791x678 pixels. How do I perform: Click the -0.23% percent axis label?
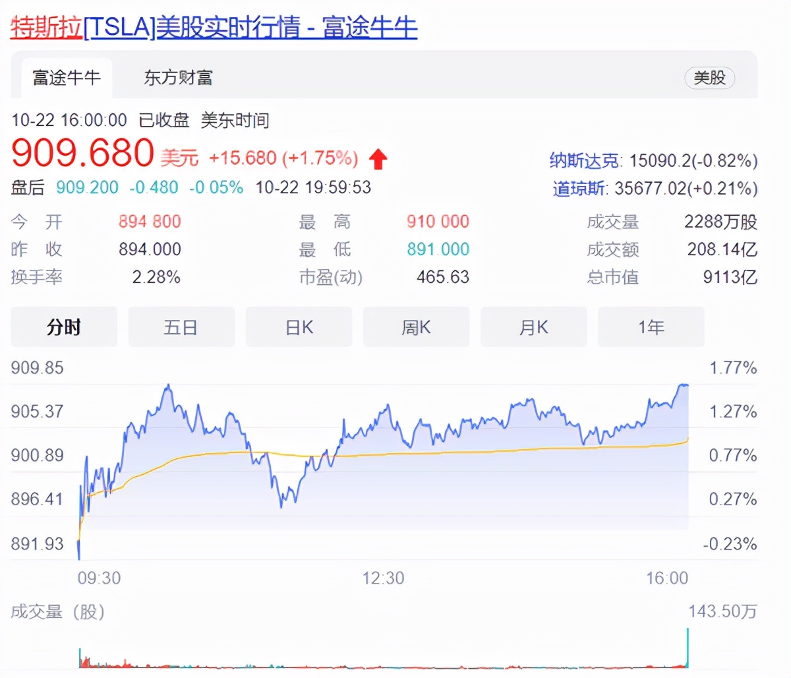730,544
